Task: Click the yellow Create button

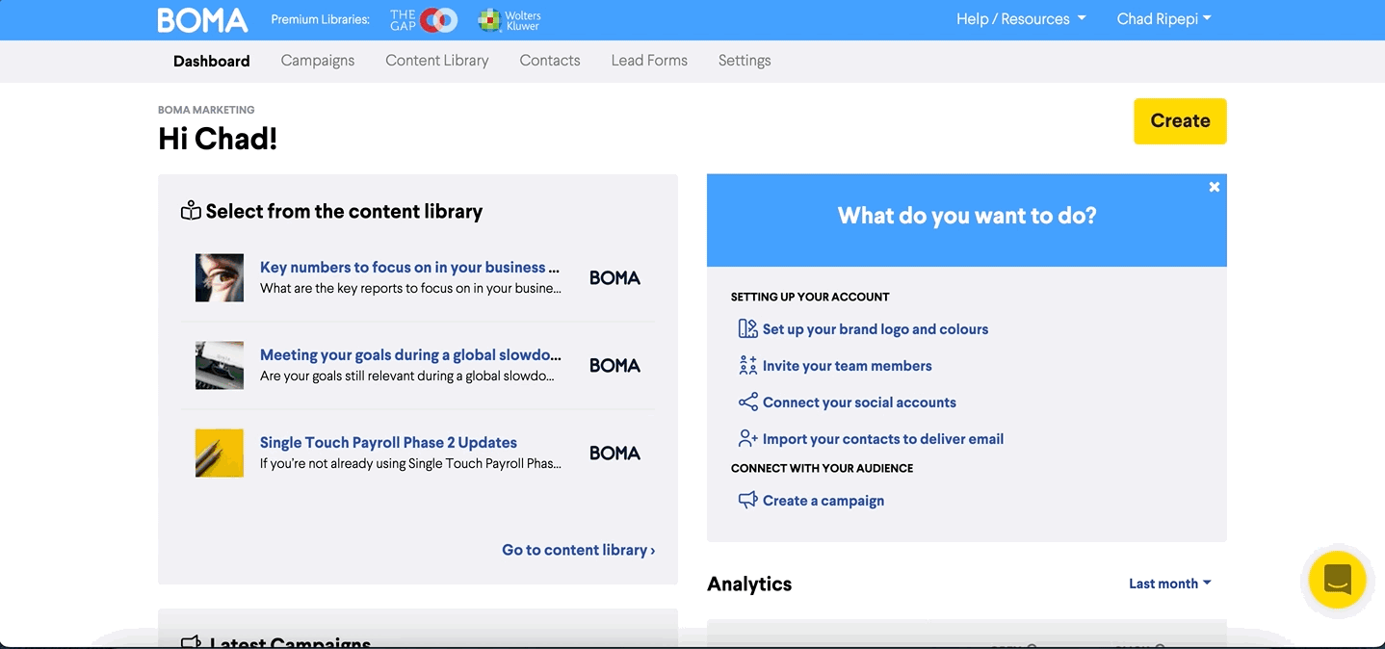Action: 1180,121
